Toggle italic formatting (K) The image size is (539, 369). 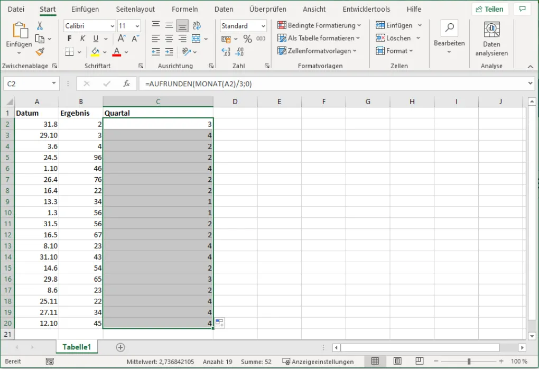pos(82,39)
